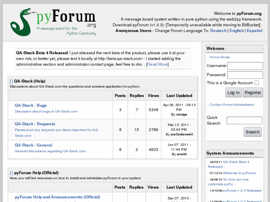Viewport: 270px width, 202px height.
Task: Click Replies count 15 for Requests
Action: 137,130
